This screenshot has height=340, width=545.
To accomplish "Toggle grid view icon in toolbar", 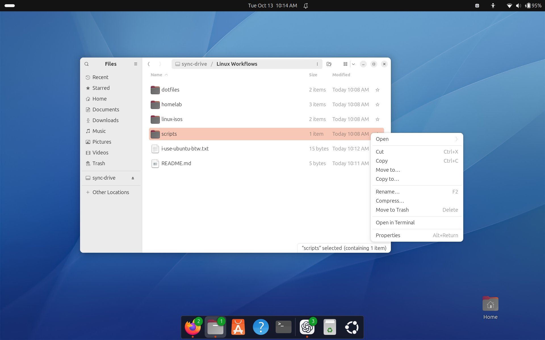I will [345, 64].
